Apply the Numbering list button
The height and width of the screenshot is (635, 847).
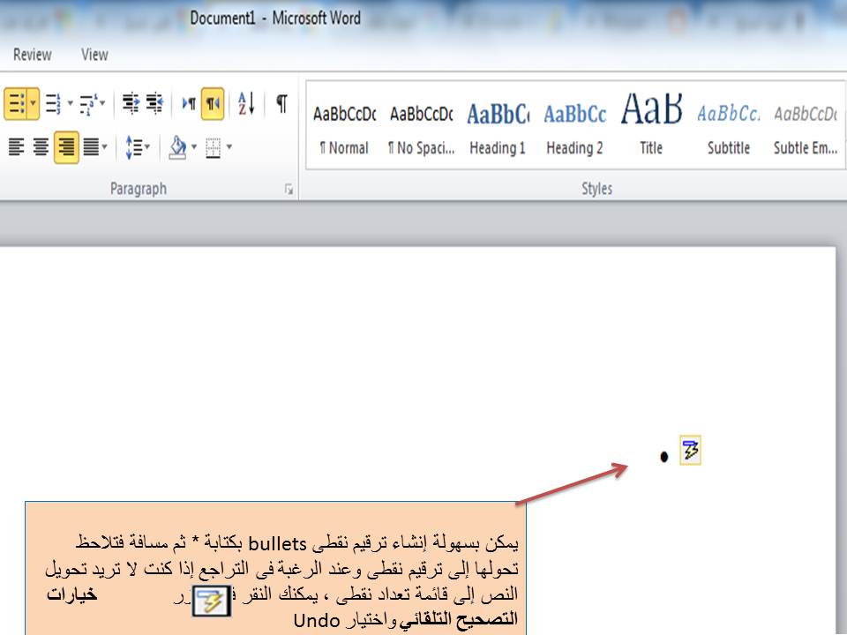[x=54, y=103]
